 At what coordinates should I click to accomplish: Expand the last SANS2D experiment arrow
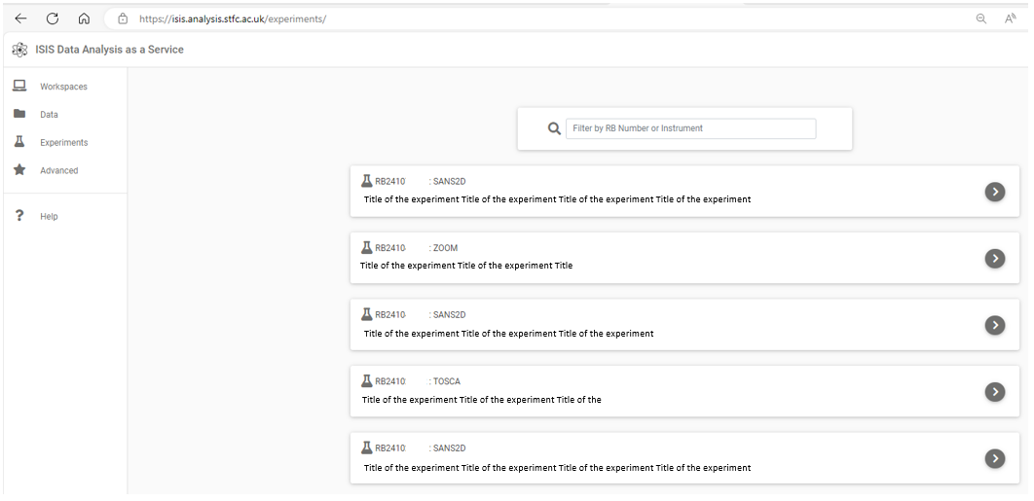[x=994, y=458]
